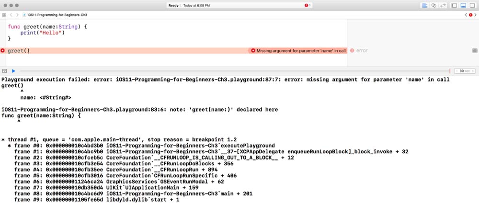Jump to previous issue arrow
The image size is (479, 205).
[466, 15]
